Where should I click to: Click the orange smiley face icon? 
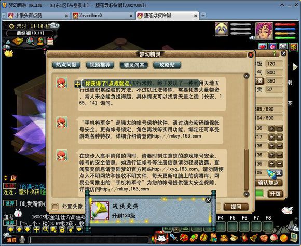[x=283, y=238]
